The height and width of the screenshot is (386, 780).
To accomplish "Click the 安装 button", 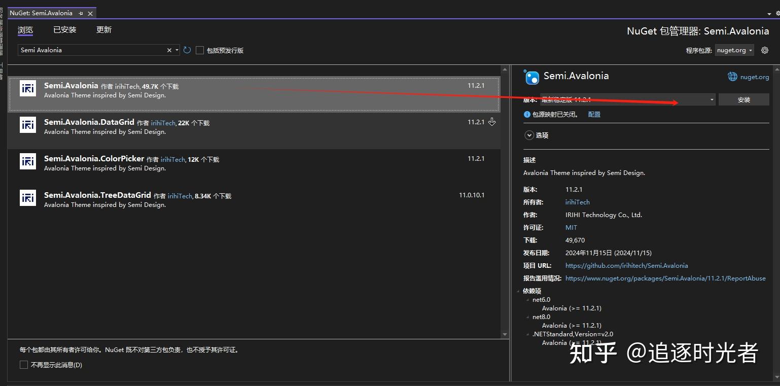I will [x=743, y=99].
